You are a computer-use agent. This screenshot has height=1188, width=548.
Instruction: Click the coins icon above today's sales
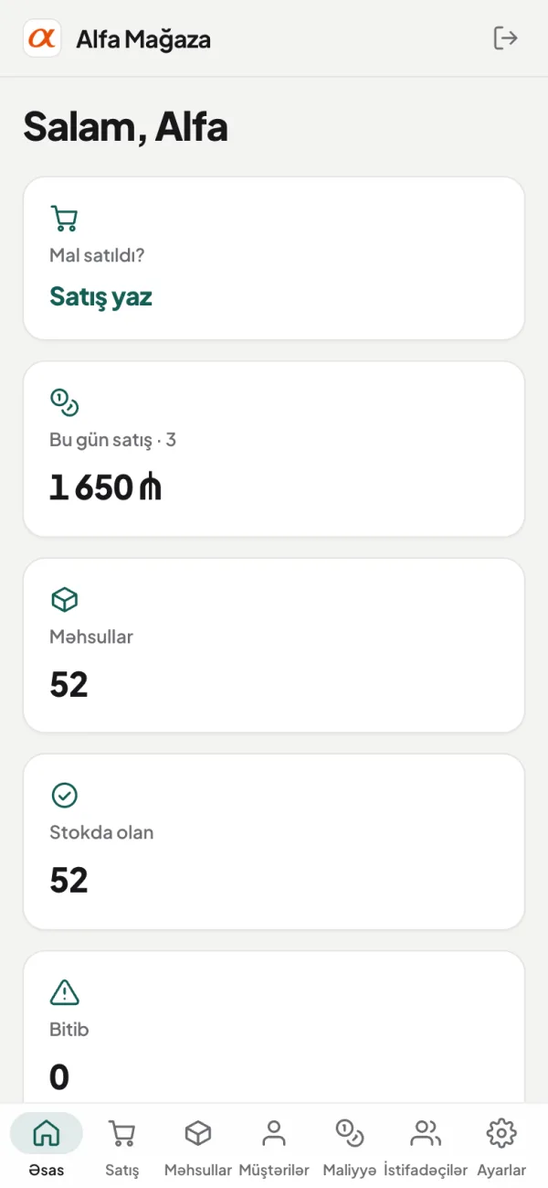(64, 402)
